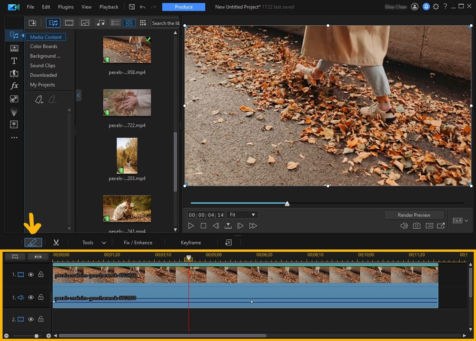Open Fix / Enhance
476x341 pixels.
pos(138,243)
